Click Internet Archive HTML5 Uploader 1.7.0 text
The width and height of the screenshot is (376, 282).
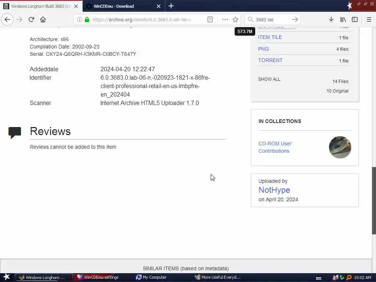pos(150,103)
